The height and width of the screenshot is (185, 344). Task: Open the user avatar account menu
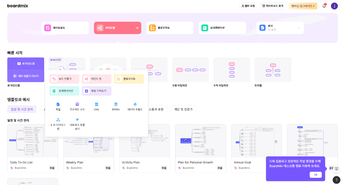[x=334, y=6]
